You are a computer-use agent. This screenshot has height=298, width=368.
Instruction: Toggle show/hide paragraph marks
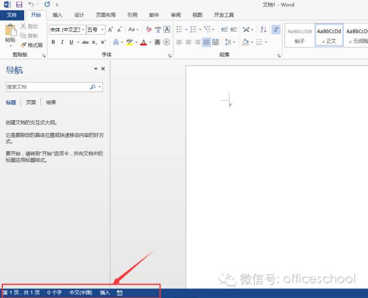point(275,29)
